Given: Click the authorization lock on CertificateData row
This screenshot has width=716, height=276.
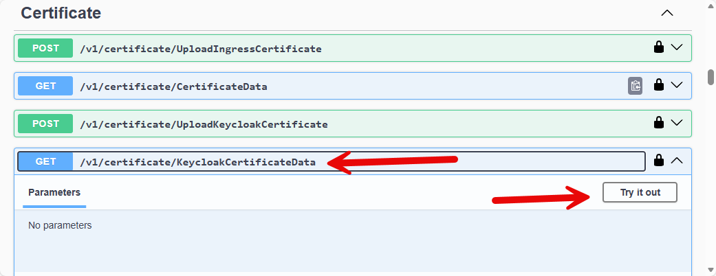Looking at the screenshot, I should (658, 85).
